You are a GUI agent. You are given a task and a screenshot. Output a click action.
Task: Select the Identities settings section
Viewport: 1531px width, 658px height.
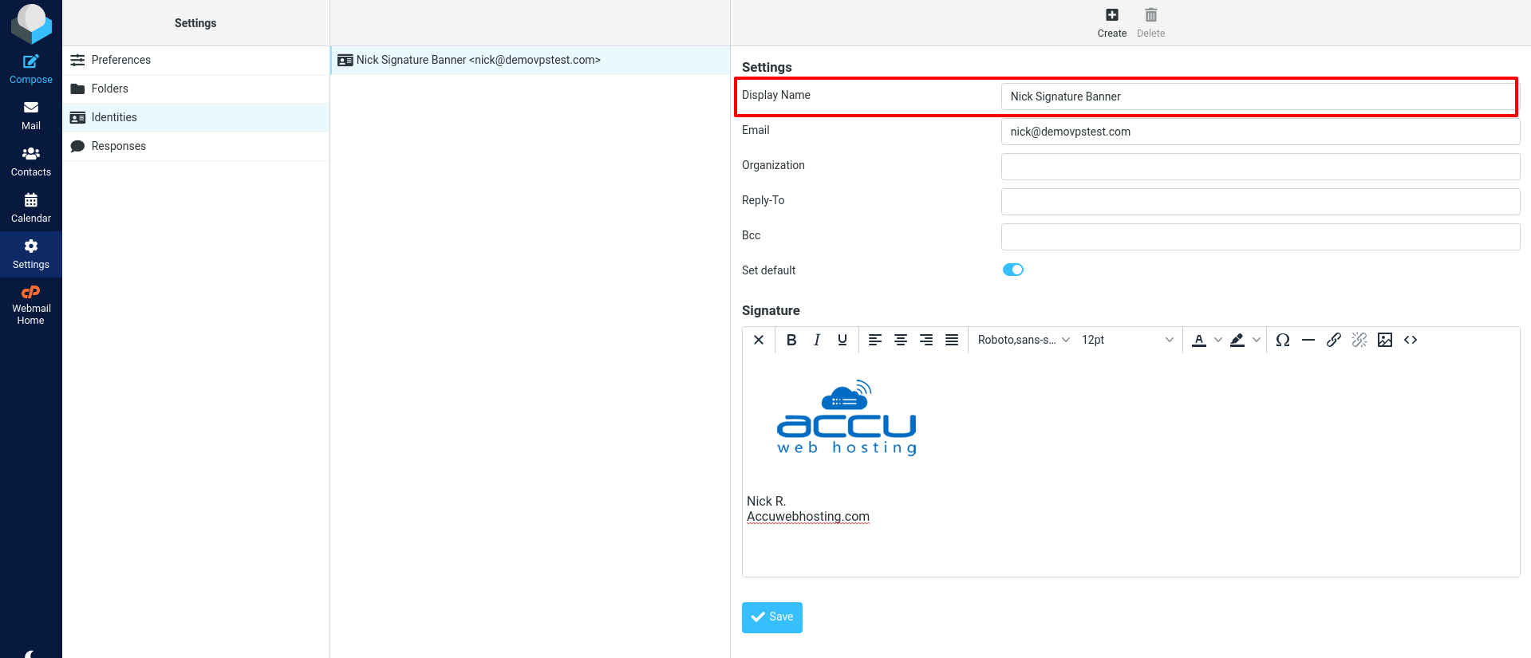pyautogui.click(x=196, y=118)
